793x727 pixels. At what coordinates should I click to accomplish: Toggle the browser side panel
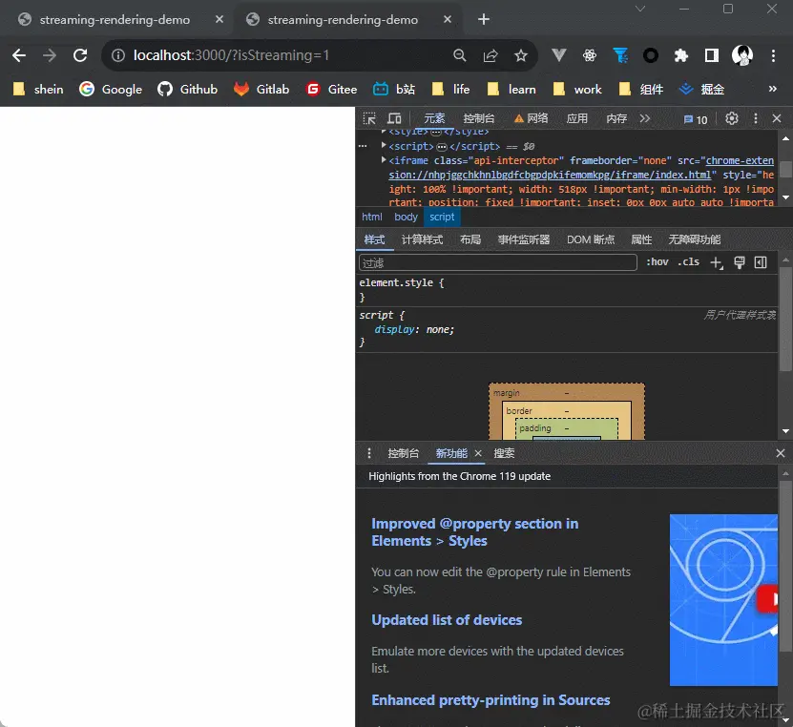click(x=712, y=55)
